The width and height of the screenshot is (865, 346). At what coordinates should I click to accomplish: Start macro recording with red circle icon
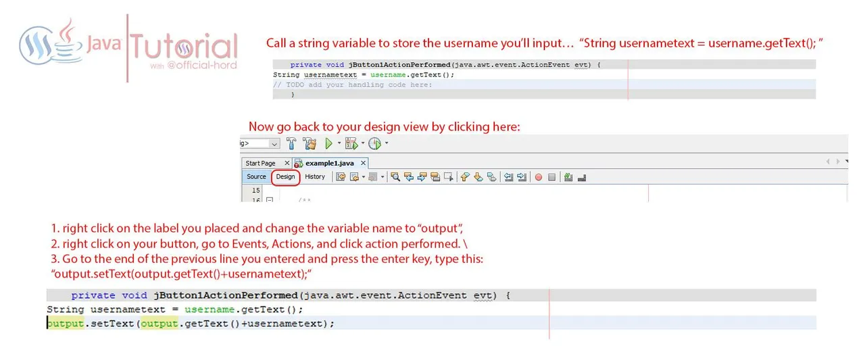point(539,177)
